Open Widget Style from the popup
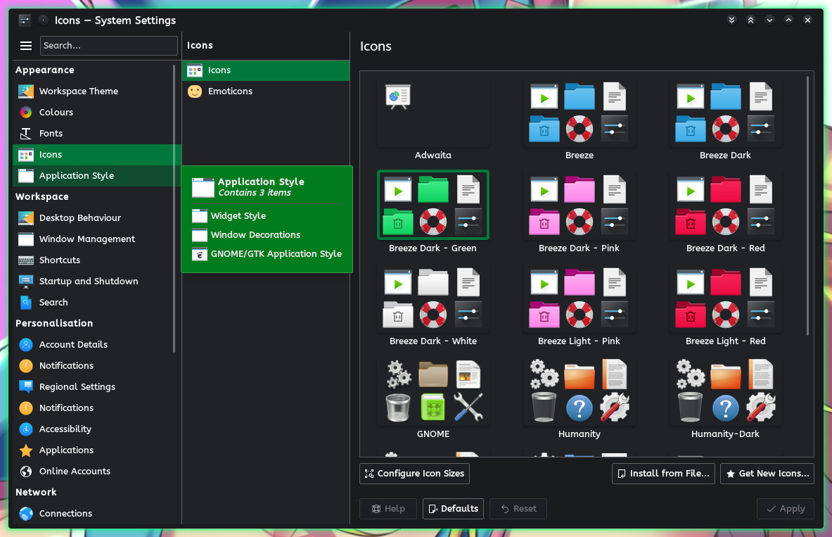 pyautogui.click(x=267, y=215)
